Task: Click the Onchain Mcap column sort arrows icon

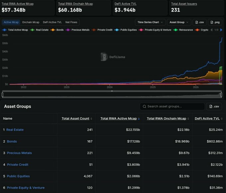Action: click(x=188, y=119)
